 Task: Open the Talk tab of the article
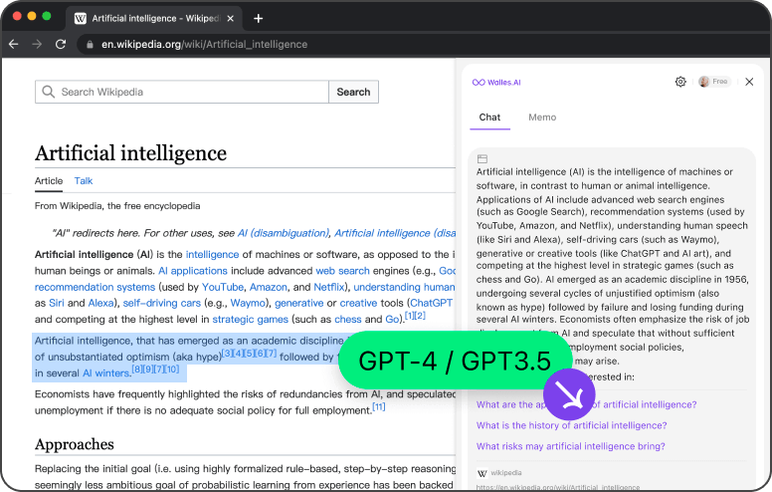tap(84, 181)
